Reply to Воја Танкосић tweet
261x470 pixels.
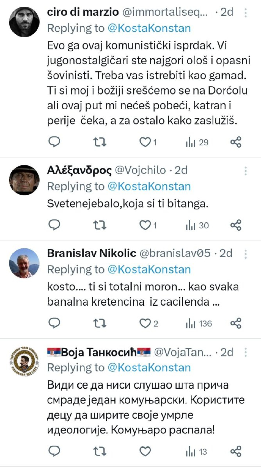click(x=54, y=451)
